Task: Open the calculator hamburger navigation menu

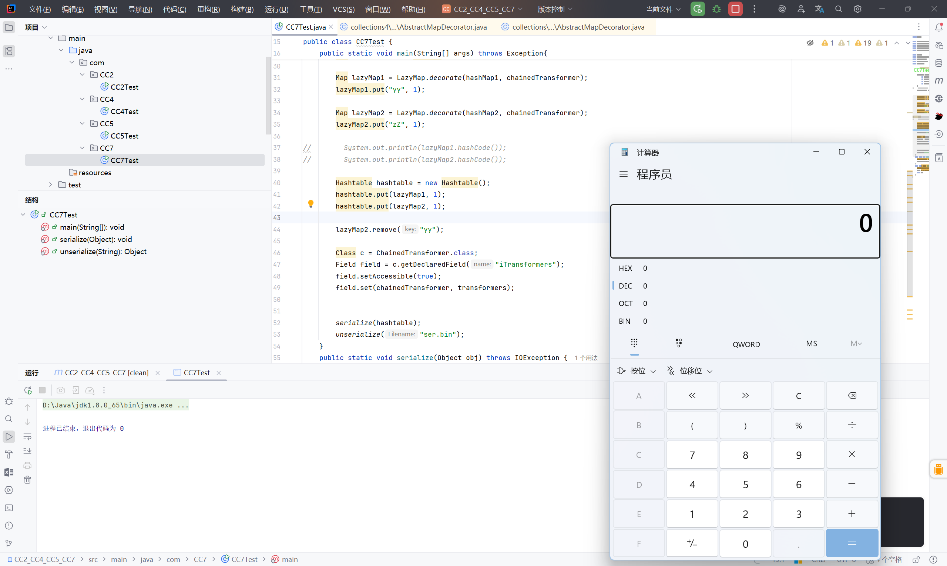Action: [623, 174]
